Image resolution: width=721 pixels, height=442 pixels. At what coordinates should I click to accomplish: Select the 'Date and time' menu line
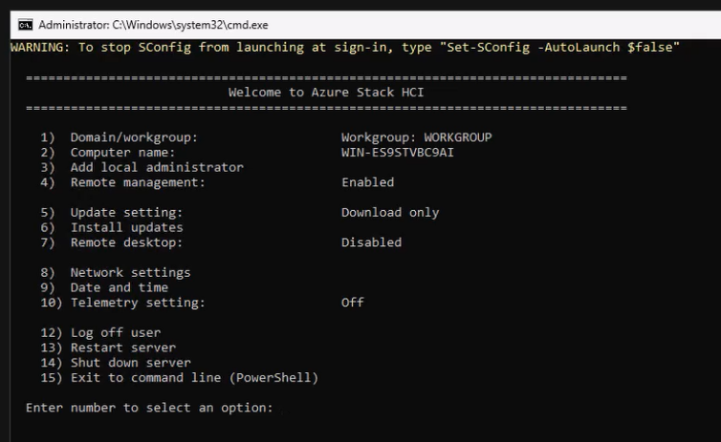coord(104,287)
